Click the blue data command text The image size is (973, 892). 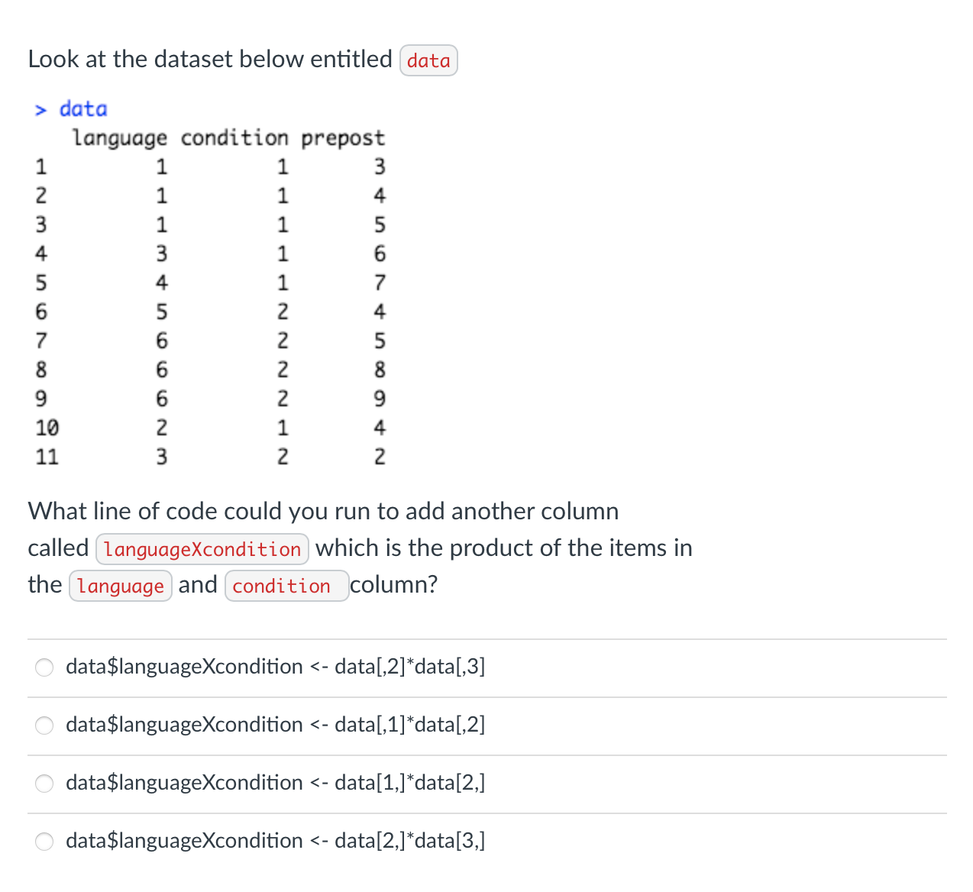coord(83,108)
